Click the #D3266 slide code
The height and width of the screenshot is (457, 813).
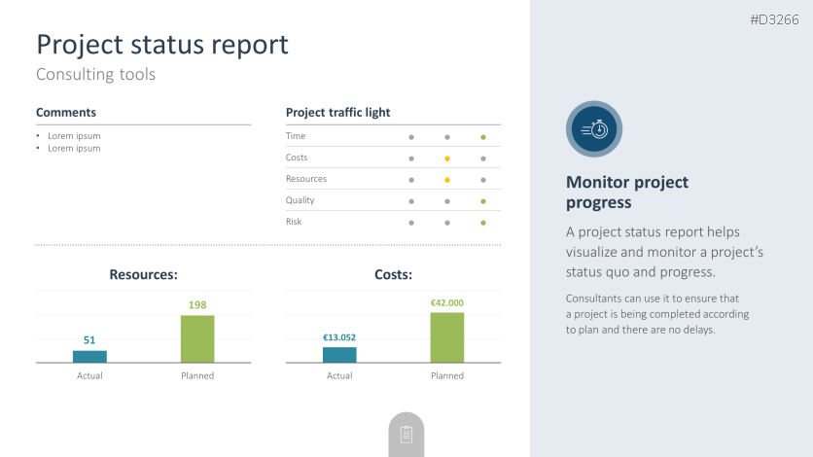coord(774,19)
